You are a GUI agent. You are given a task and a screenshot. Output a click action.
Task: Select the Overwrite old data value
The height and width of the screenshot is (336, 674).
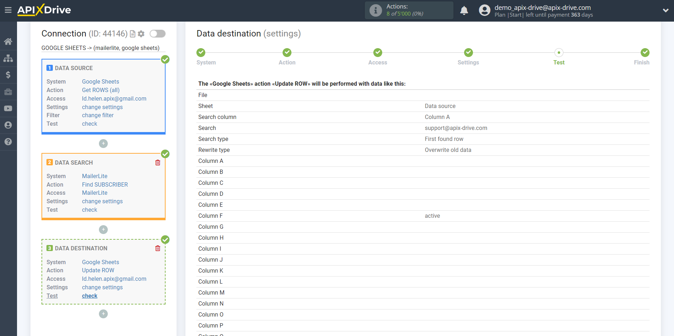point(448,150)
